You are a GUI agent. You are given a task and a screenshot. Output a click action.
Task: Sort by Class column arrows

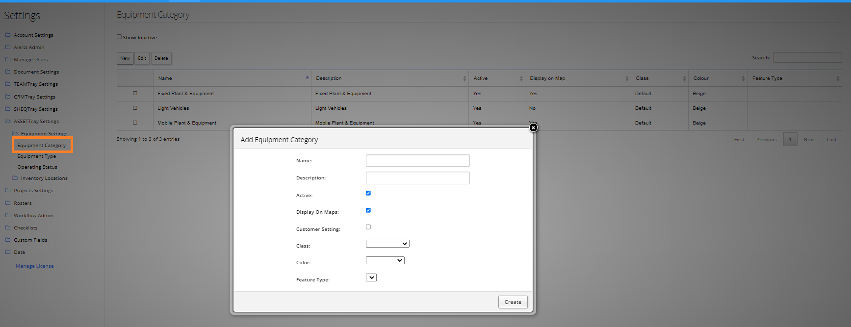pos(684,78)
